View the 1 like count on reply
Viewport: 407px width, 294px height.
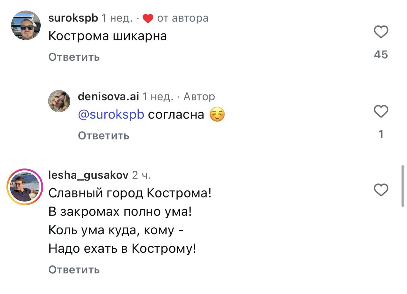(x=381, y=134)
